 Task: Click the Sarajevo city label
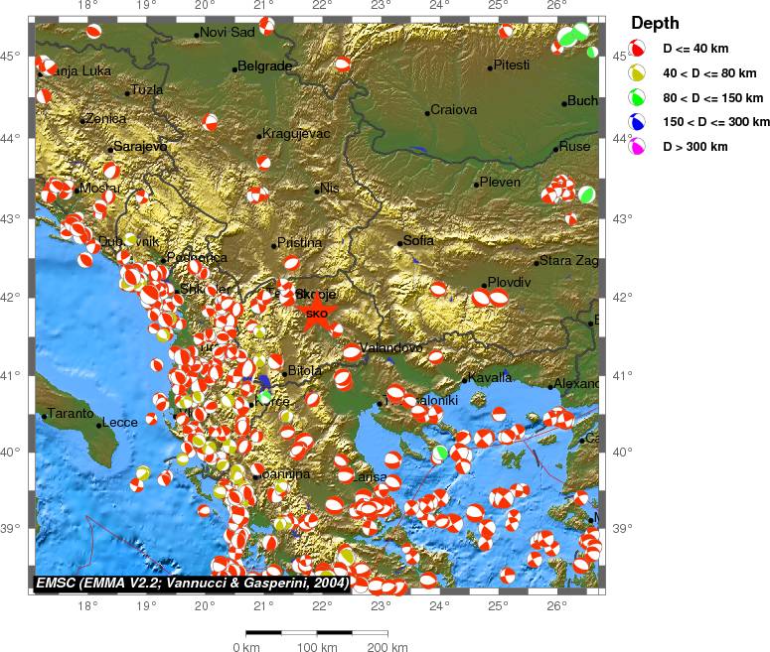(x=140, y=146)
